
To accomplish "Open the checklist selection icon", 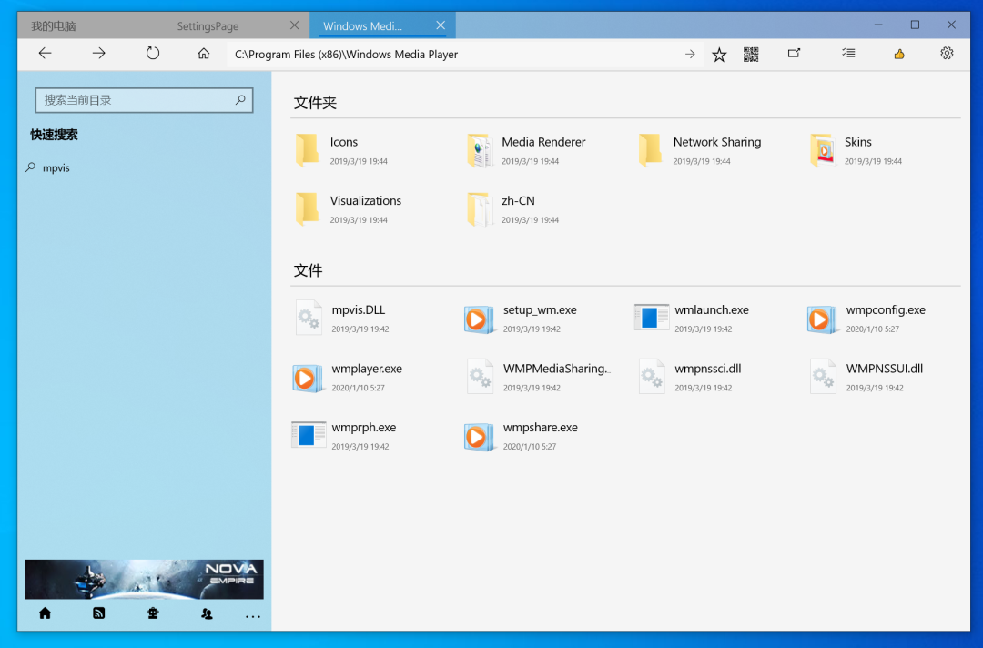I will click(848, 54).
